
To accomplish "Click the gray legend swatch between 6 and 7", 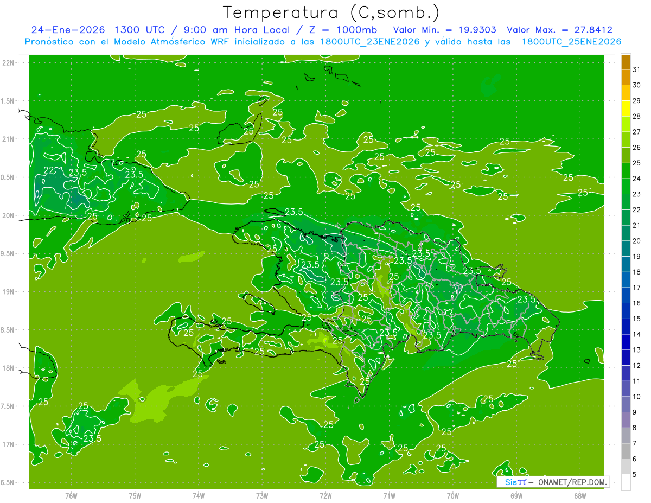I will [626, 451].
